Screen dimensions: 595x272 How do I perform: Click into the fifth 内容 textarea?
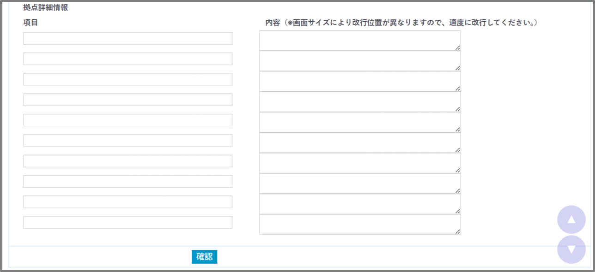pyautogui.click(x=360, y=122)
